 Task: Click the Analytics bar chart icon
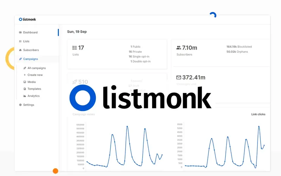point(25,96)
